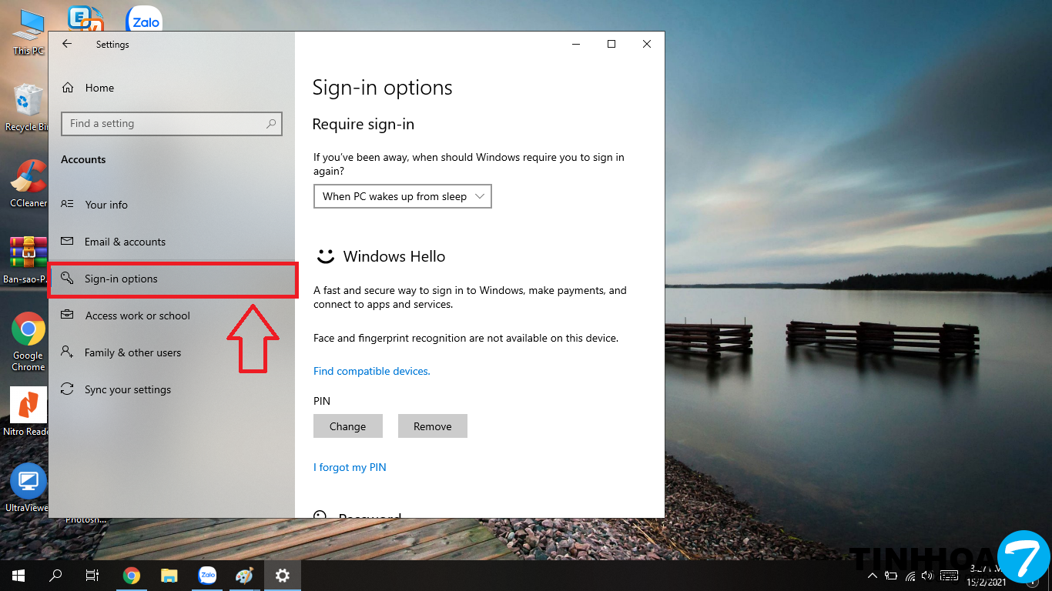1052x591 pixels.
Task: Click the back arrow in Settings
Action: (x=67, y=45)
